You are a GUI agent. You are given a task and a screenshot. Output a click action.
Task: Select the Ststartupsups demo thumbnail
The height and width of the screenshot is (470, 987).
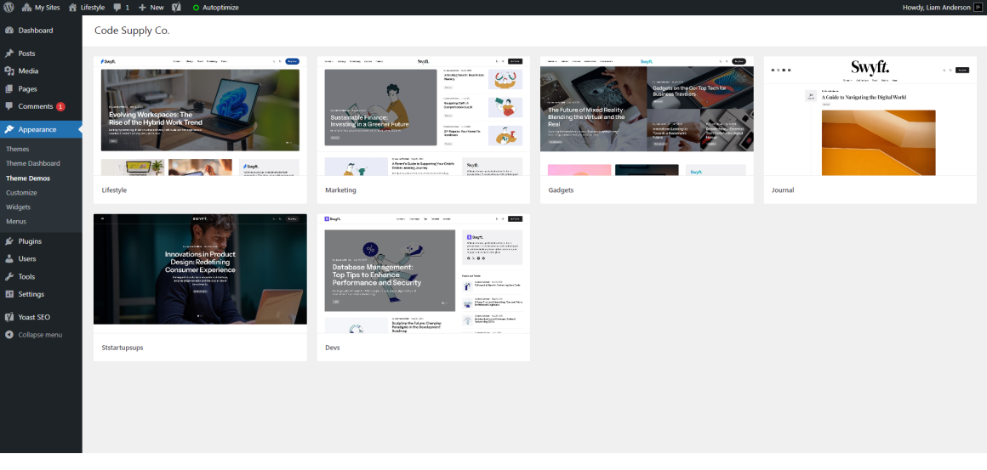200,274
